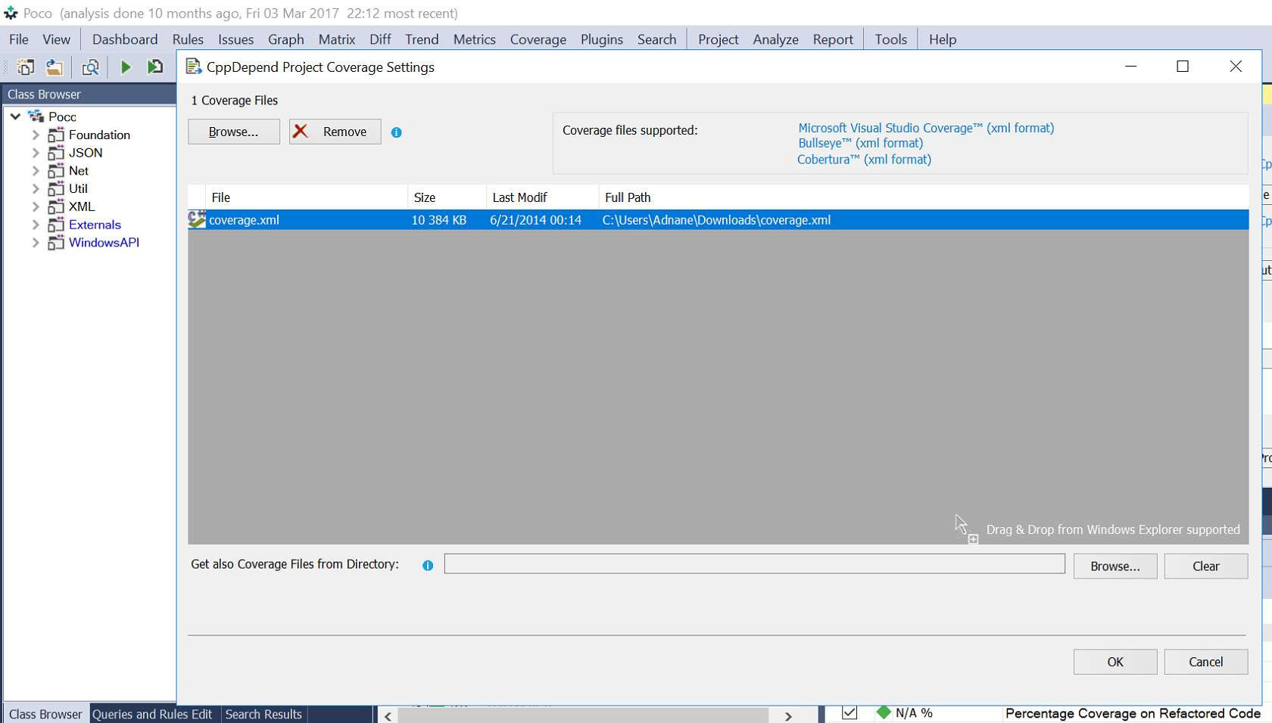Expand the Util tree node
The image size is (1272, 723).
[36, 189]
